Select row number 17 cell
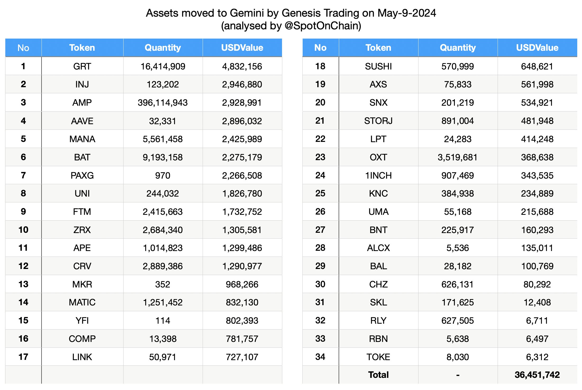 (23, 357)
